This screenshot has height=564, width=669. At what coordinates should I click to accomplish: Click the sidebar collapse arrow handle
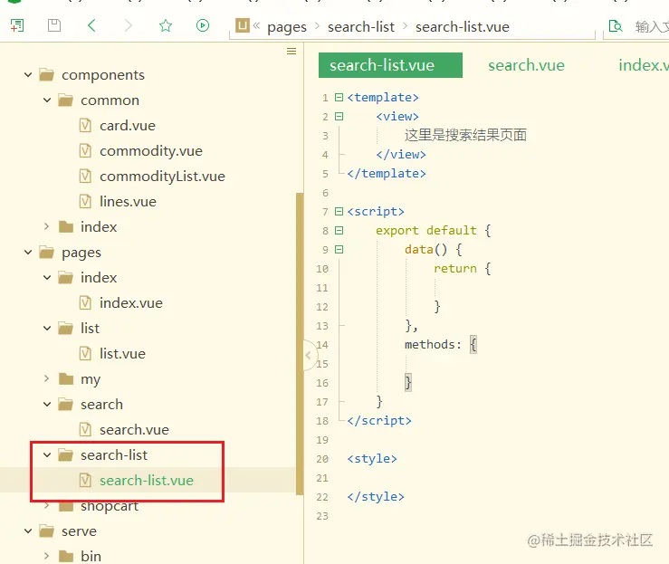point(308,355)
